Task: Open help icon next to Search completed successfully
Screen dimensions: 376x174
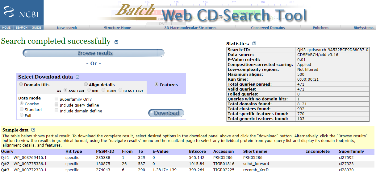Action: pyautogui.click(x=116, y=42)
